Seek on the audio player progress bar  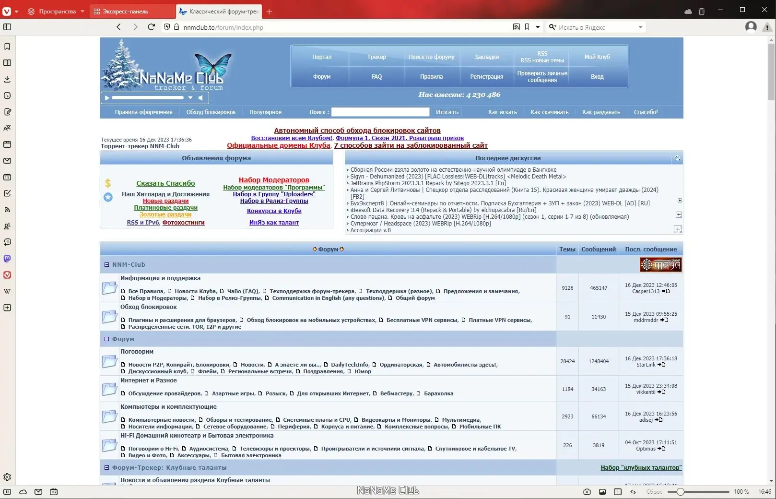point(148,98)
